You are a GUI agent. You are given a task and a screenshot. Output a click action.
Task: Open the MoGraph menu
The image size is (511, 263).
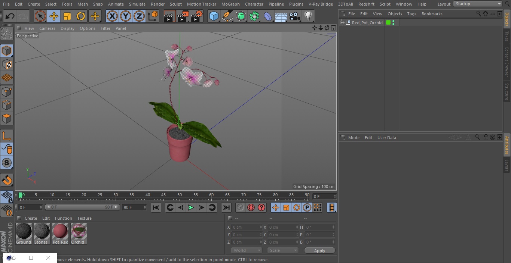click(230, 4)
